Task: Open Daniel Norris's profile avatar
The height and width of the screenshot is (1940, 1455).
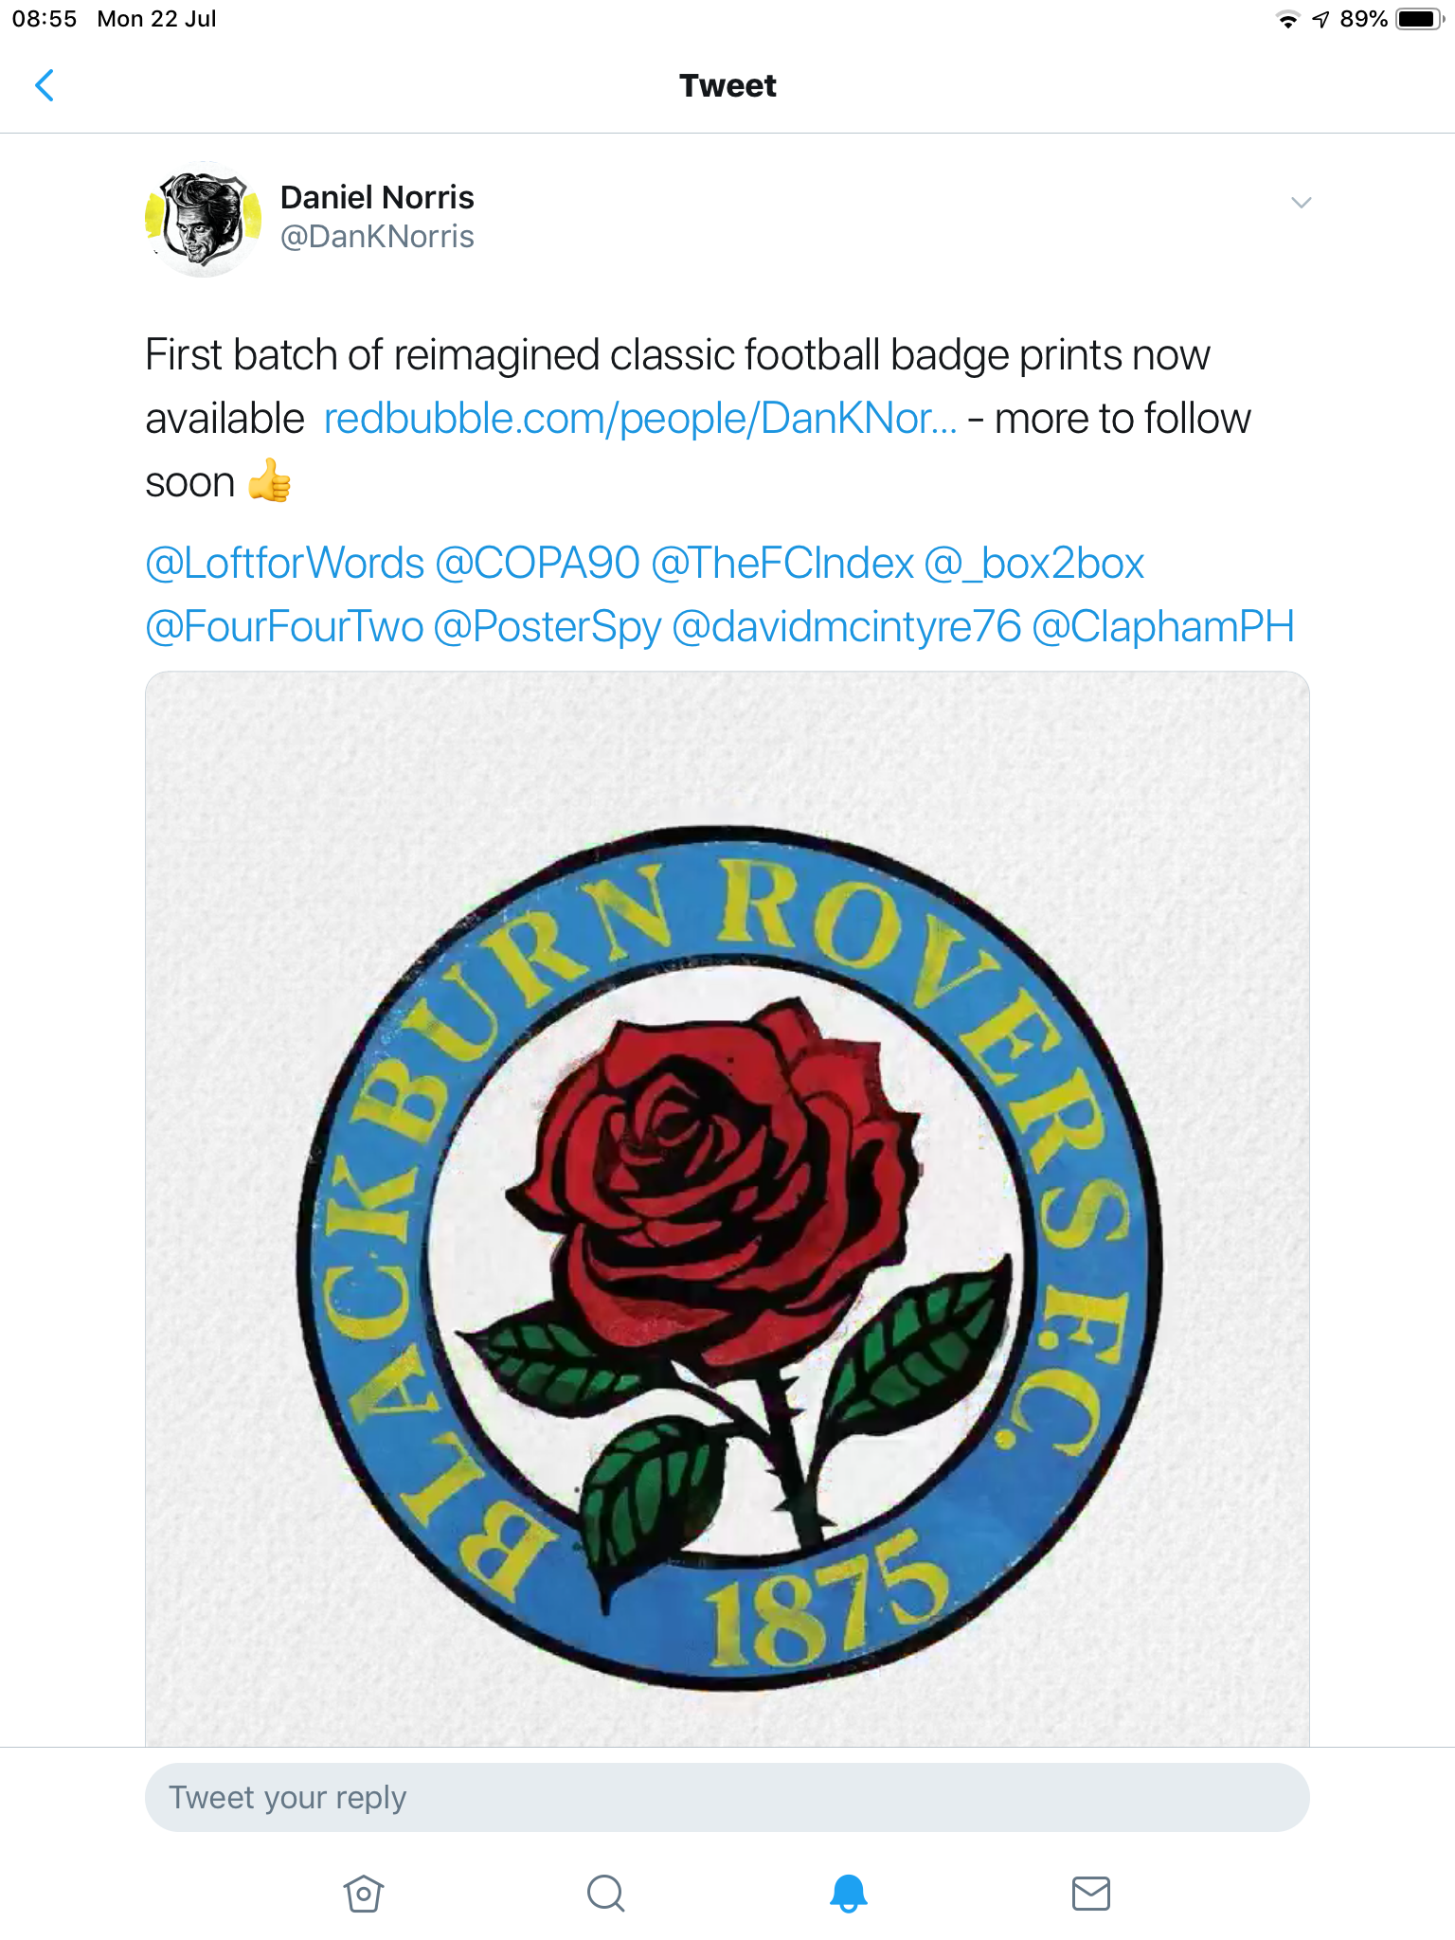Action: coord(204,219)
